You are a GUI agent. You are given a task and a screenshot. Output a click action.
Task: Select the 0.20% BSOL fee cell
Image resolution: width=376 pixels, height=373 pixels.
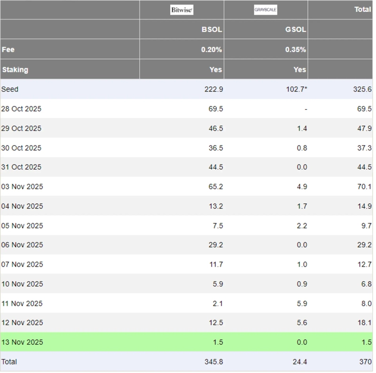tap(211, 49)
